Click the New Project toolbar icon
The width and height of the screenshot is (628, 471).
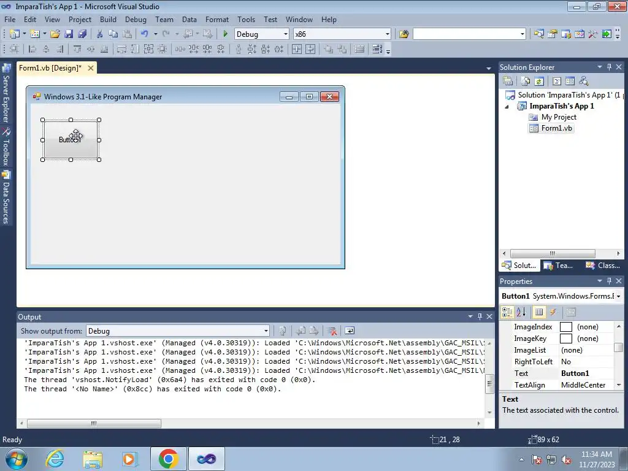pyautogui.click(x=15, y=34)
